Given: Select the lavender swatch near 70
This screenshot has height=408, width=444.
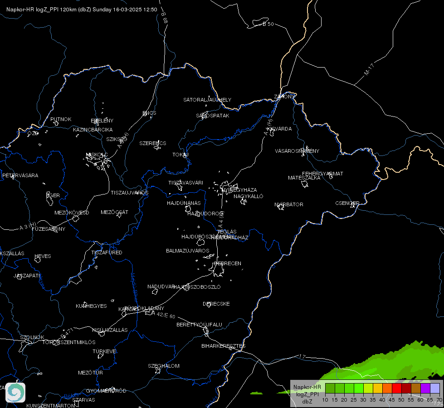Looking at the screenshot, I should 435,389.
